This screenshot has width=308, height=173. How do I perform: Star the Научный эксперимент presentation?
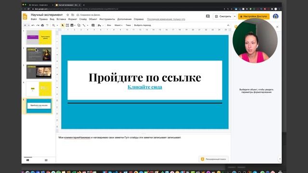click(x=67, y=15)
